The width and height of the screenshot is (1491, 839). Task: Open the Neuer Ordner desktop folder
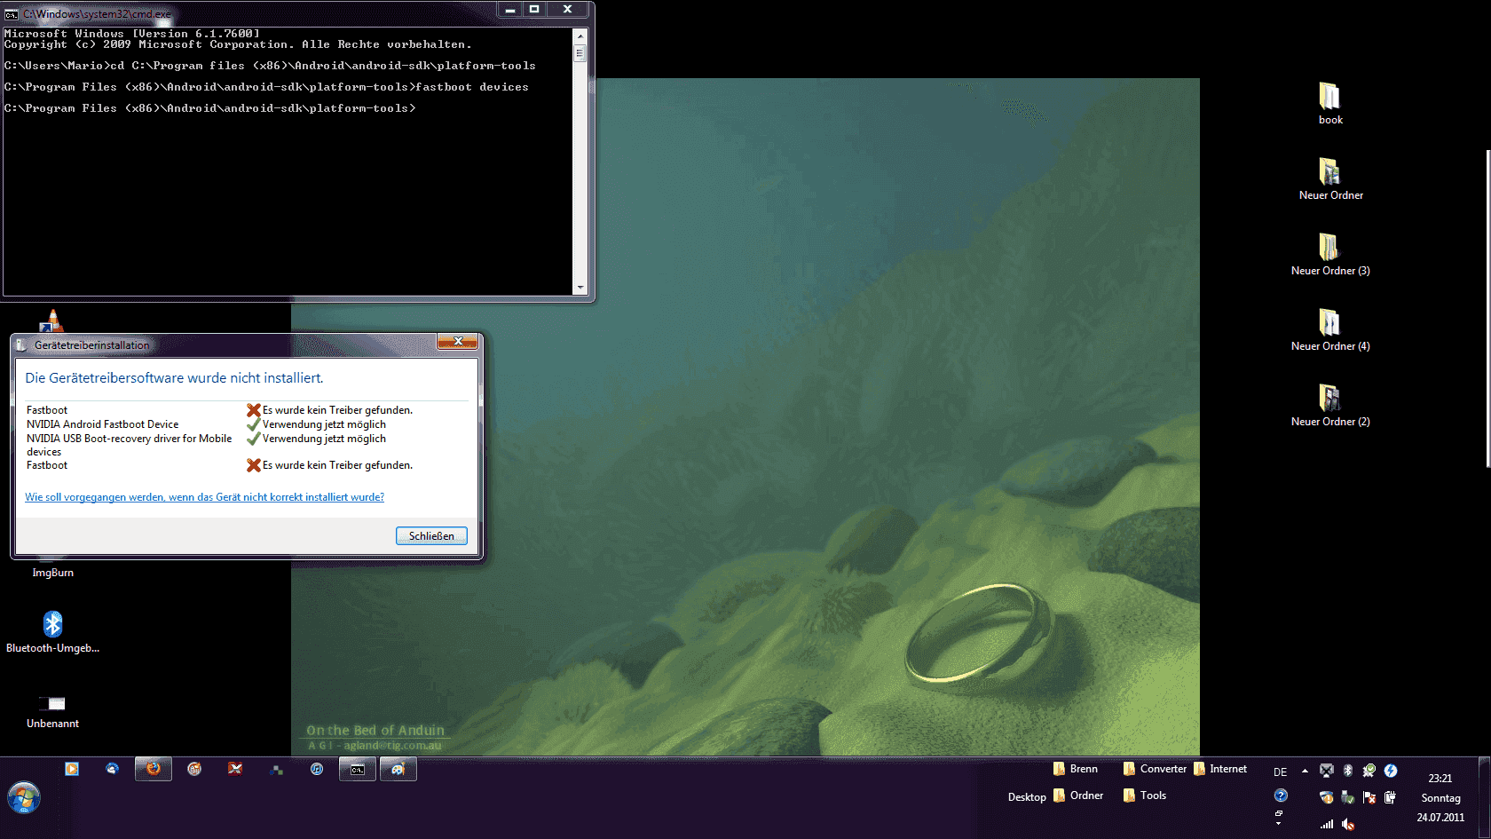click(x=1330, y=178)
